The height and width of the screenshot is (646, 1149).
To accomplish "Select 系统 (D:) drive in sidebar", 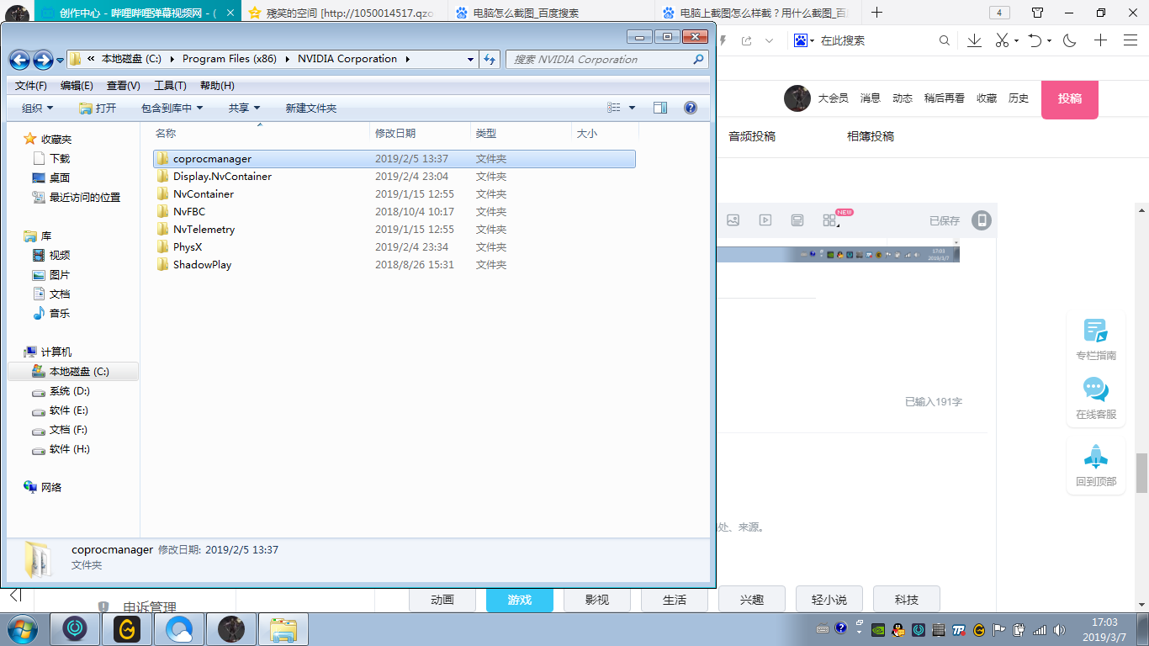I will click(x=69, y=391).
